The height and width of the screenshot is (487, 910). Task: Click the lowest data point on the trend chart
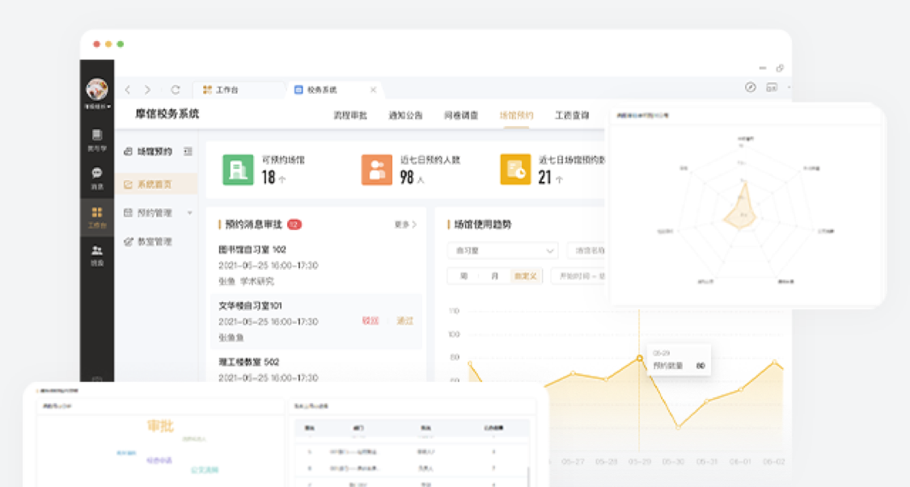coord(678,427)
